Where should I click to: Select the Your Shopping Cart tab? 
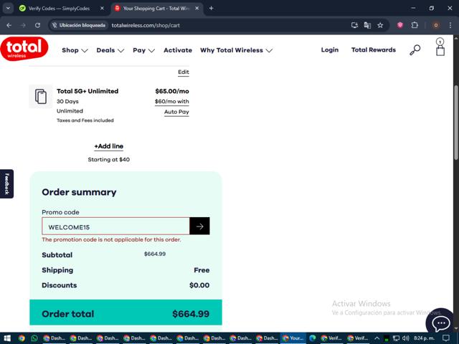point(156,9)
